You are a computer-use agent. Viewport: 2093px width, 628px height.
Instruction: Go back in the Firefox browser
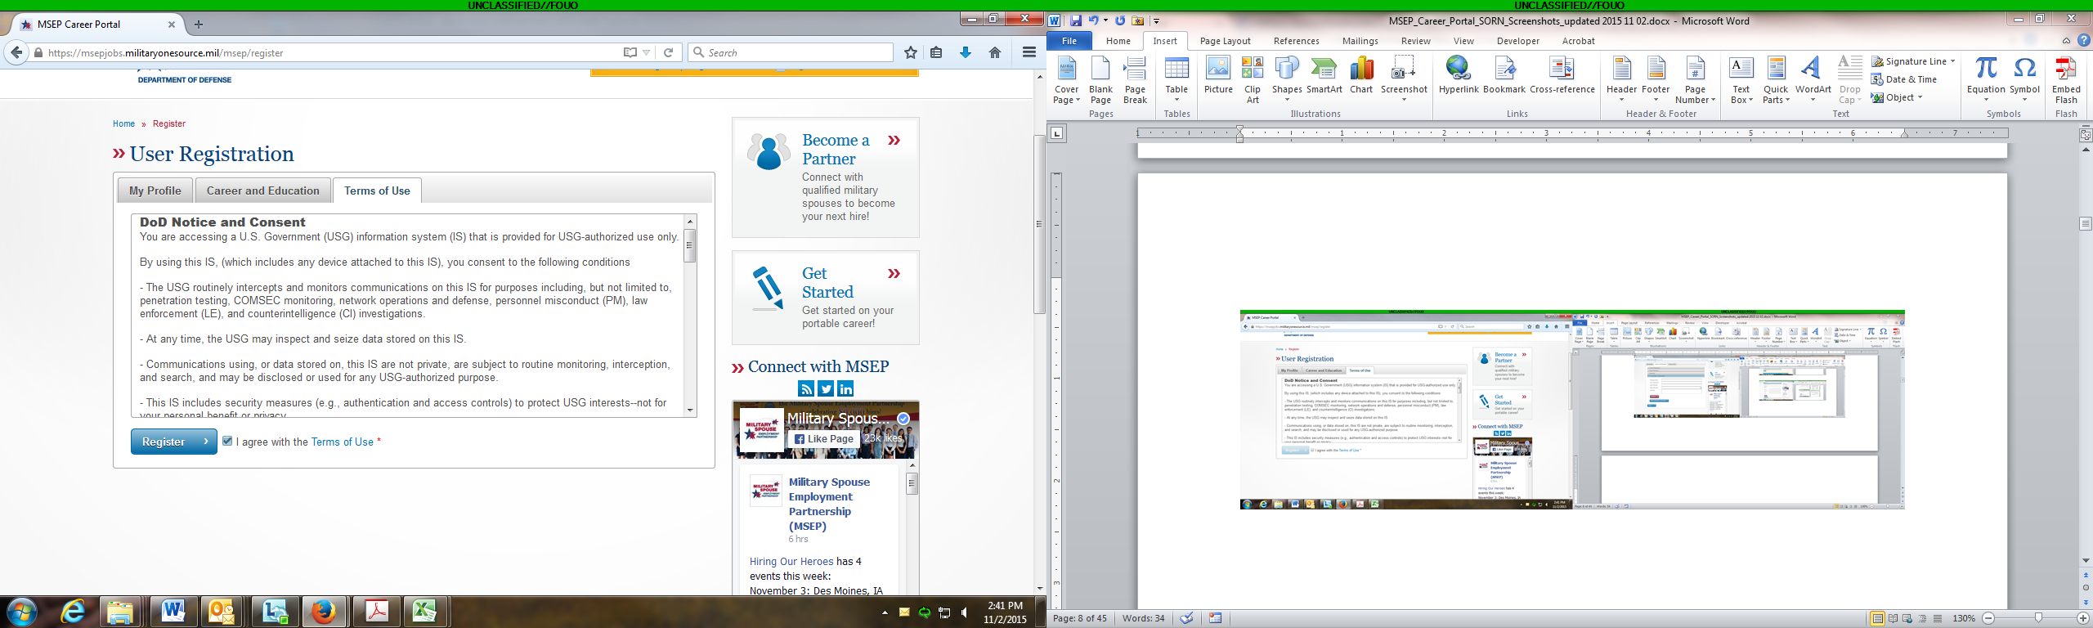click(x=16, y=52)
